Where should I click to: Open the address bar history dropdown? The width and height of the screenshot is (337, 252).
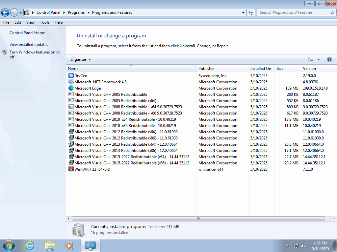click(243, 13)
